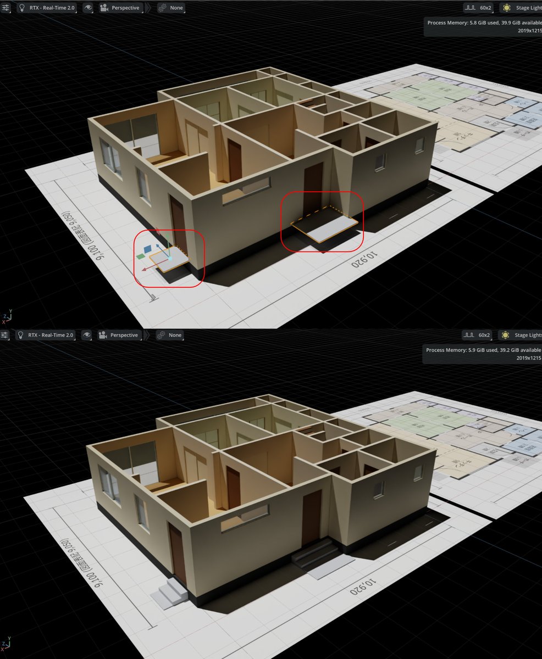This screenshot has width=542, height=659.
Task: Click the XYZ axis indicator in 5.9 GiB viewport
Action: click(6, 644)
